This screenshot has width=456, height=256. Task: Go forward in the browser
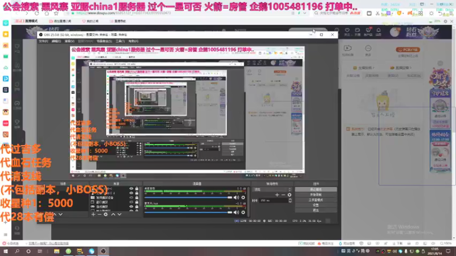click(26, 13)
